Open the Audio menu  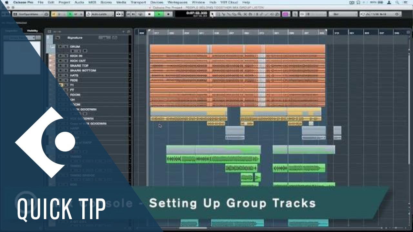coord(79,3)
